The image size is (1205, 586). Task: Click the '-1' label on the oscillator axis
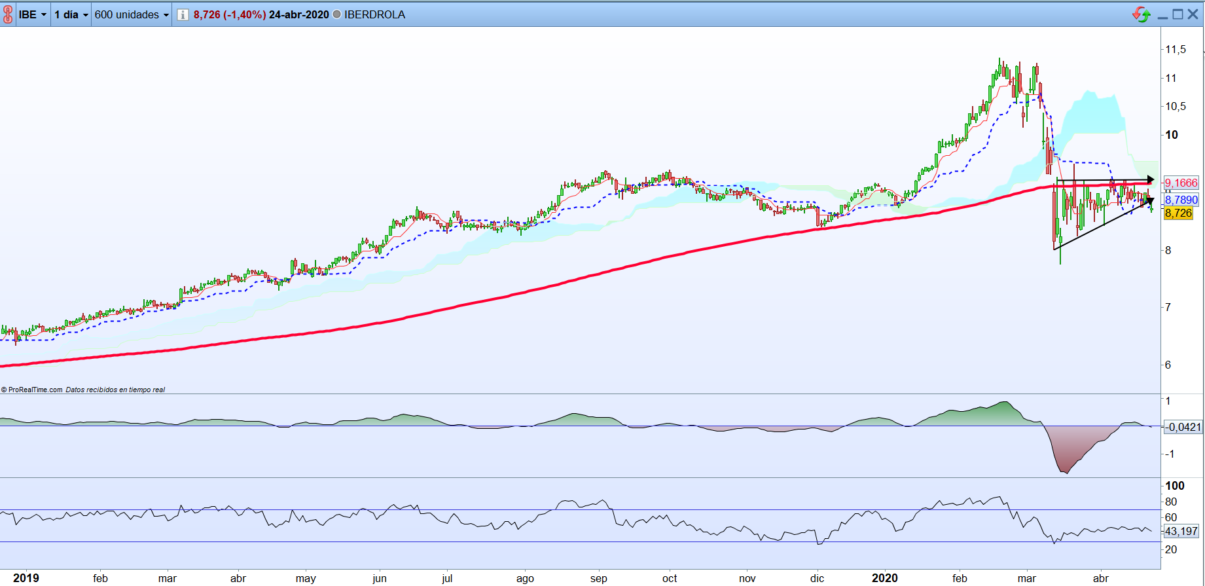pyautogui.click(x=1170, y=454)
